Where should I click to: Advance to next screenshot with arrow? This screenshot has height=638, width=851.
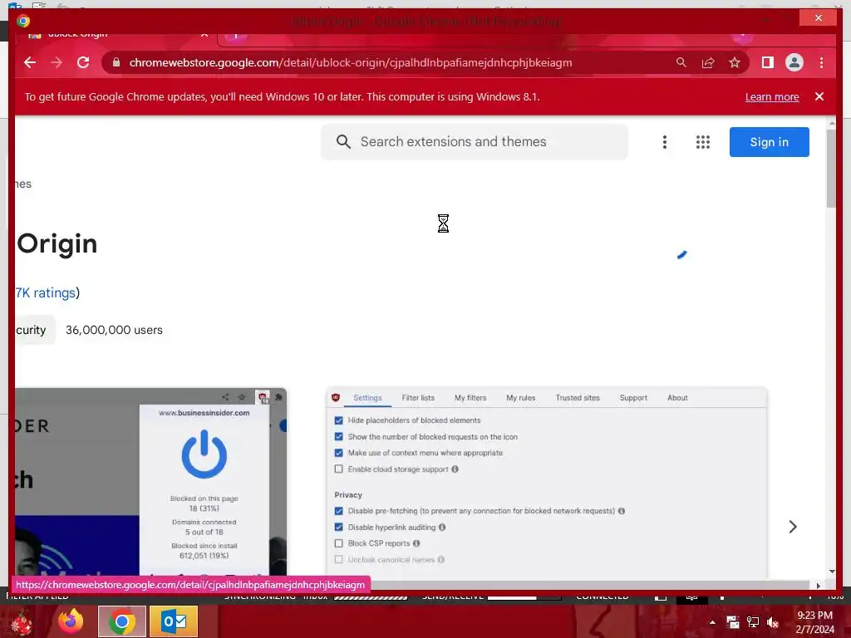pyautogui.click(x=793, y=527)
